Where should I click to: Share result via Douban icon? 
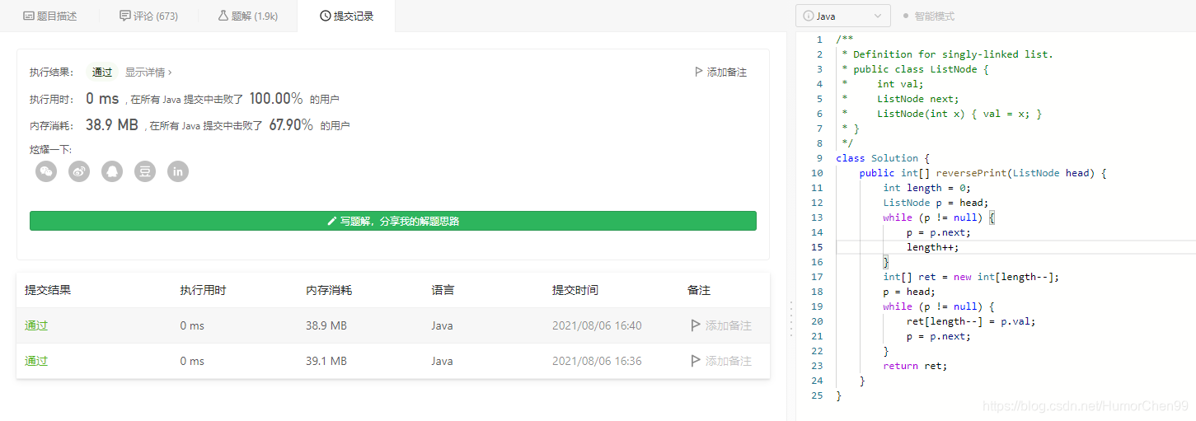click(x=145, y=171)
